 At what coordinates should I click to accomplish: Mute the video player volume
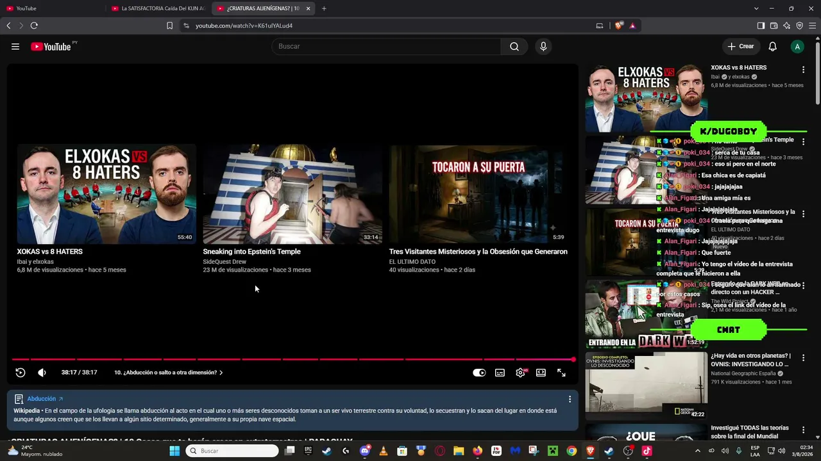42,373
